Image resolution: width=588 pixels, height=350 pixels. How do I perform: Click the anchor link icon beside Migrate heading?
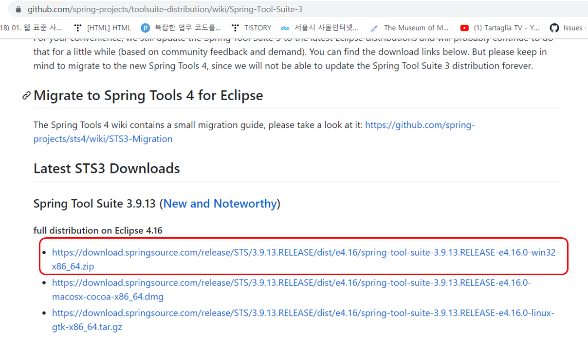(27, 96)
